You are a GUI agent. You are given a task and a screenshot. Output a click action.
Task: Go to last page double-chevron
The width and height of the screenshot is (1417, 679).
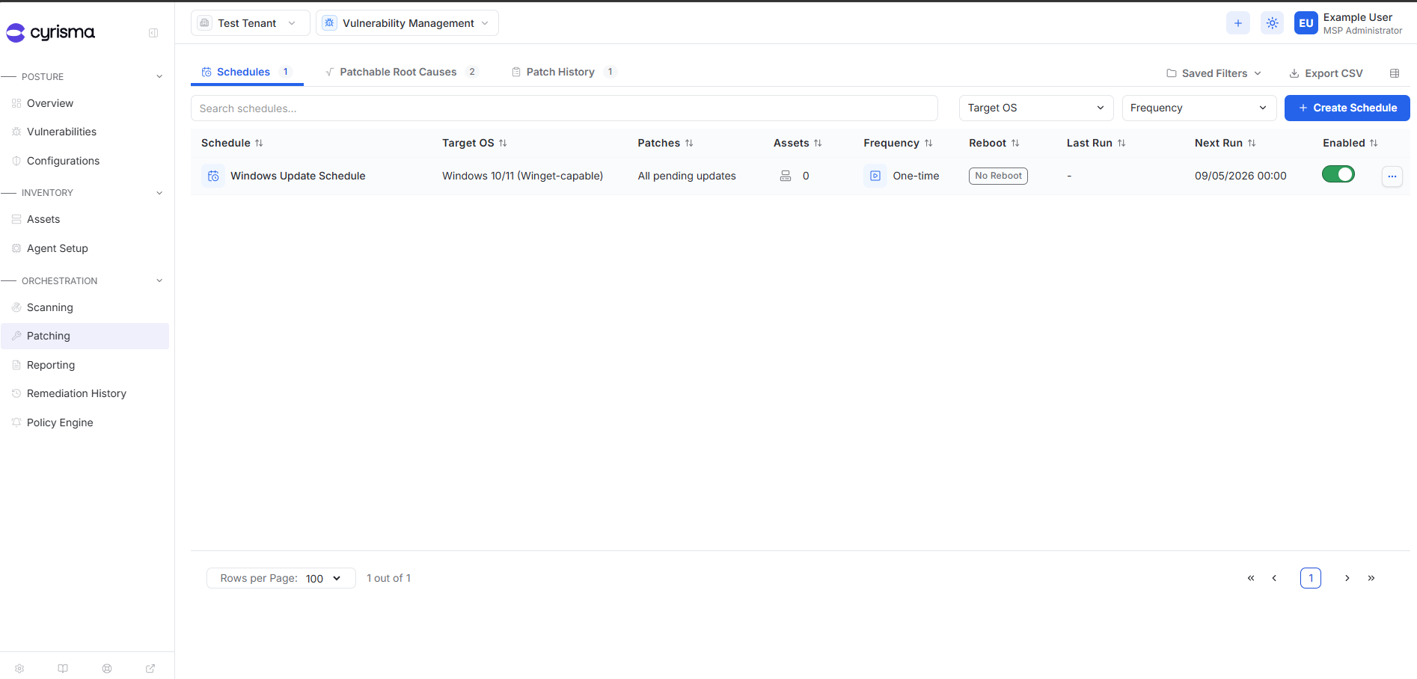1371,578
